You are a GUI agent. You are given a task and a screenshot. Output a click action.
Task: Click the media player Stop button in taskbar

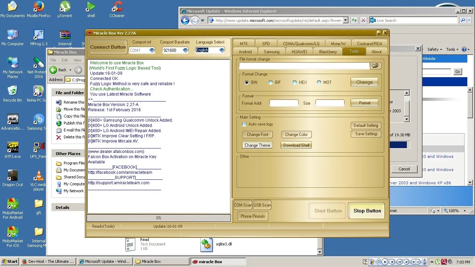392,262
